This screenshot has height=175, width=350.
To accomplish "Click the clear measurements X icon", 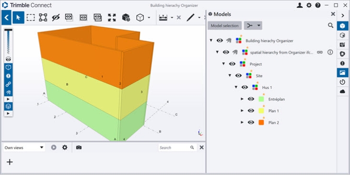I will pos(178,17).
